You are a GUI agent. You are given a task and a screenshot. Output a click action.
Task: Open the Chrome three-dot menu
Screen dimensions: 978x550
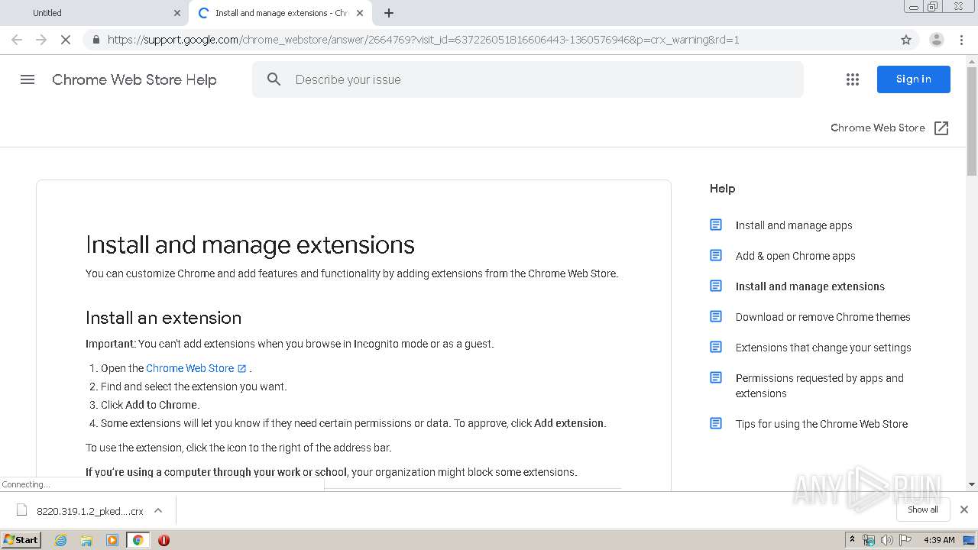pos(961,40)
